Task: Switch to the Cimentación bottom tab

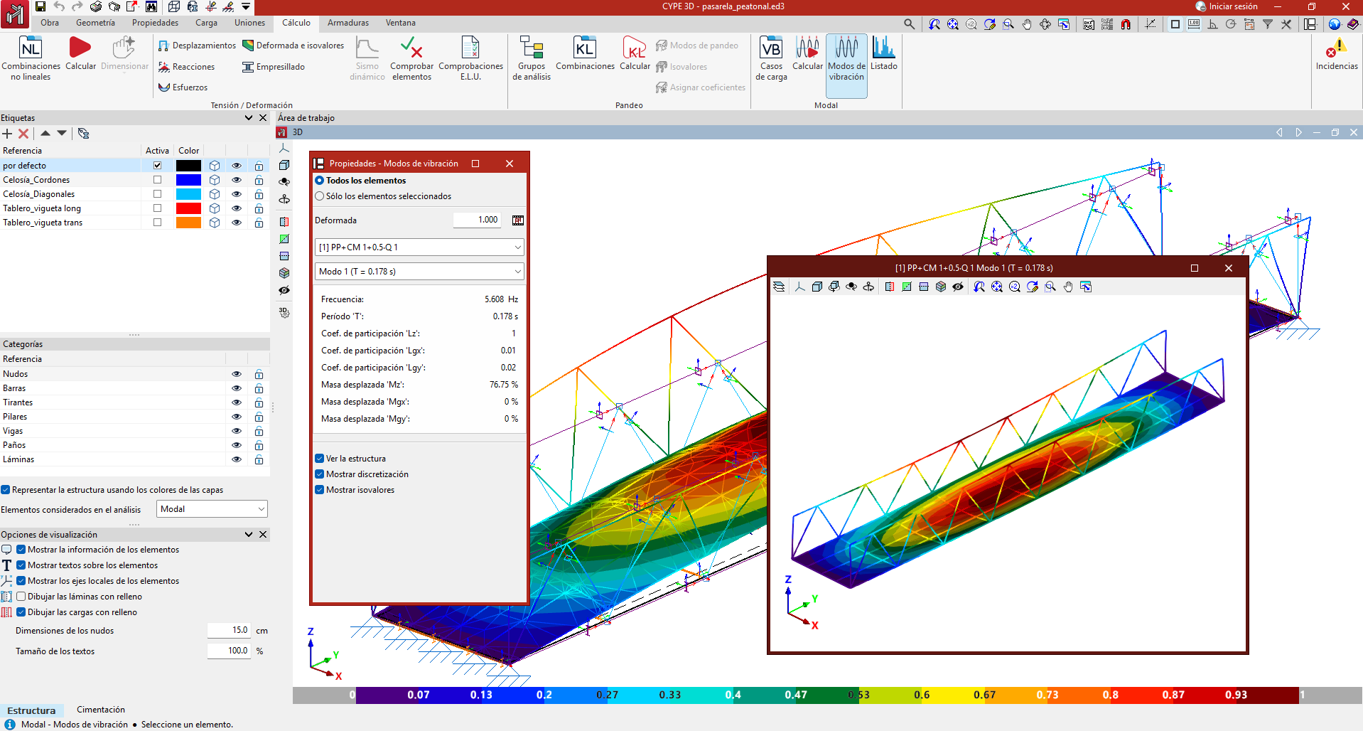Action: 100,710
